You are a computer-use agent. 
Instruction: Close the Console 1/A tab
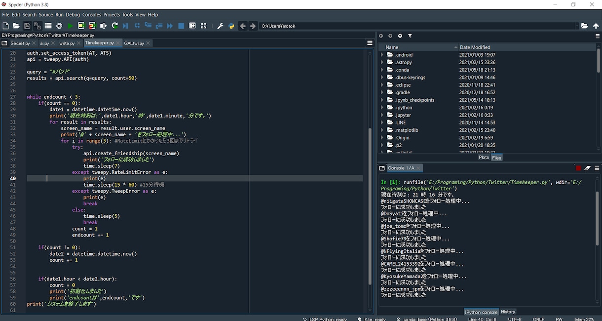(x=419, y=168)
